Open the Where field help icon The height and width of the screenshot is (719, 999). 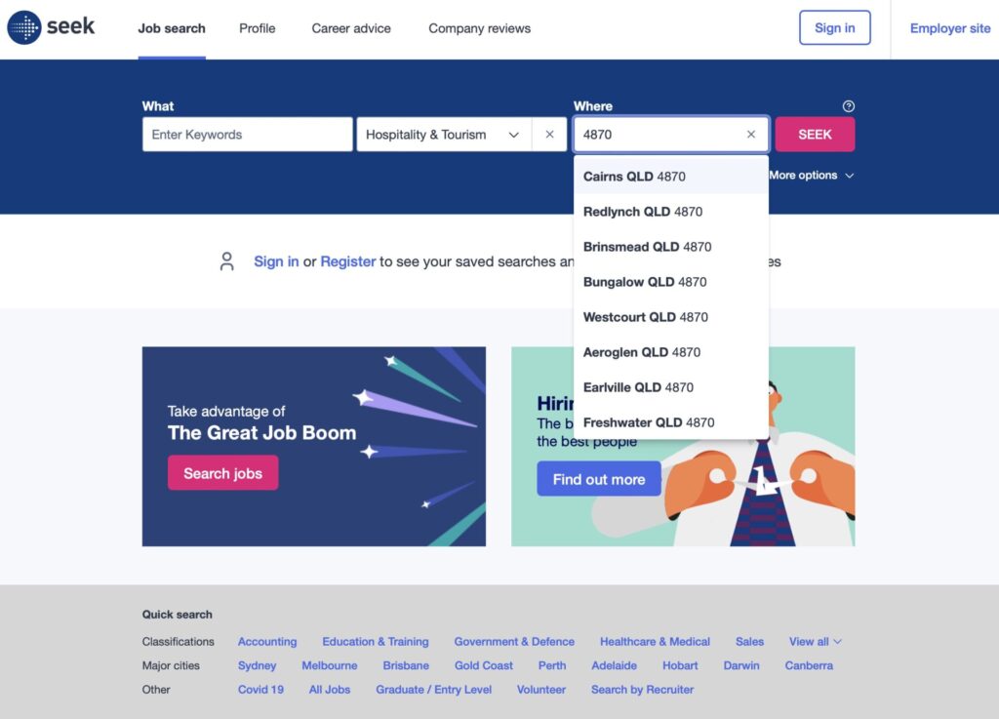pos(848,106)
